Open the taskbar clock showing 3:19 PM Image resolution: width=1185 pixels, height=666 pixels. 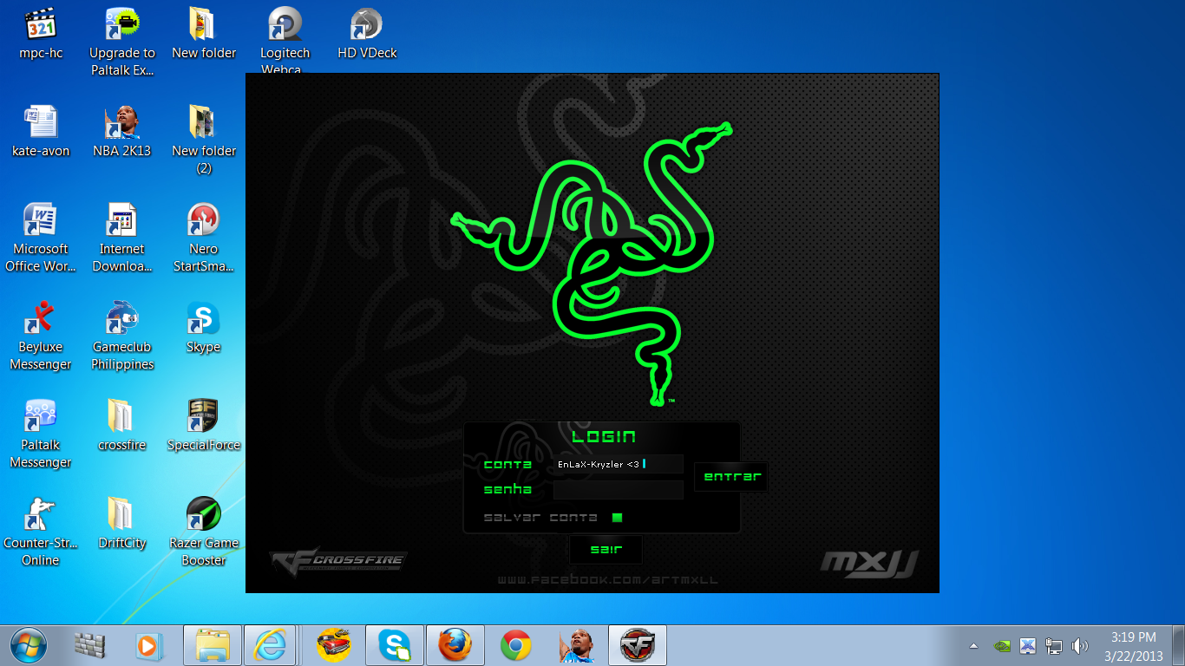[1134, 646]
